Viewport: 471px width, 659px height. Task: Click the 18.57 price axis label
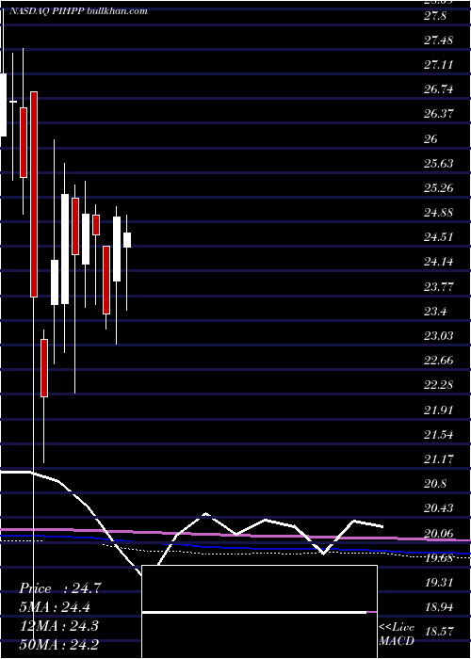click(x=438, y=632)
